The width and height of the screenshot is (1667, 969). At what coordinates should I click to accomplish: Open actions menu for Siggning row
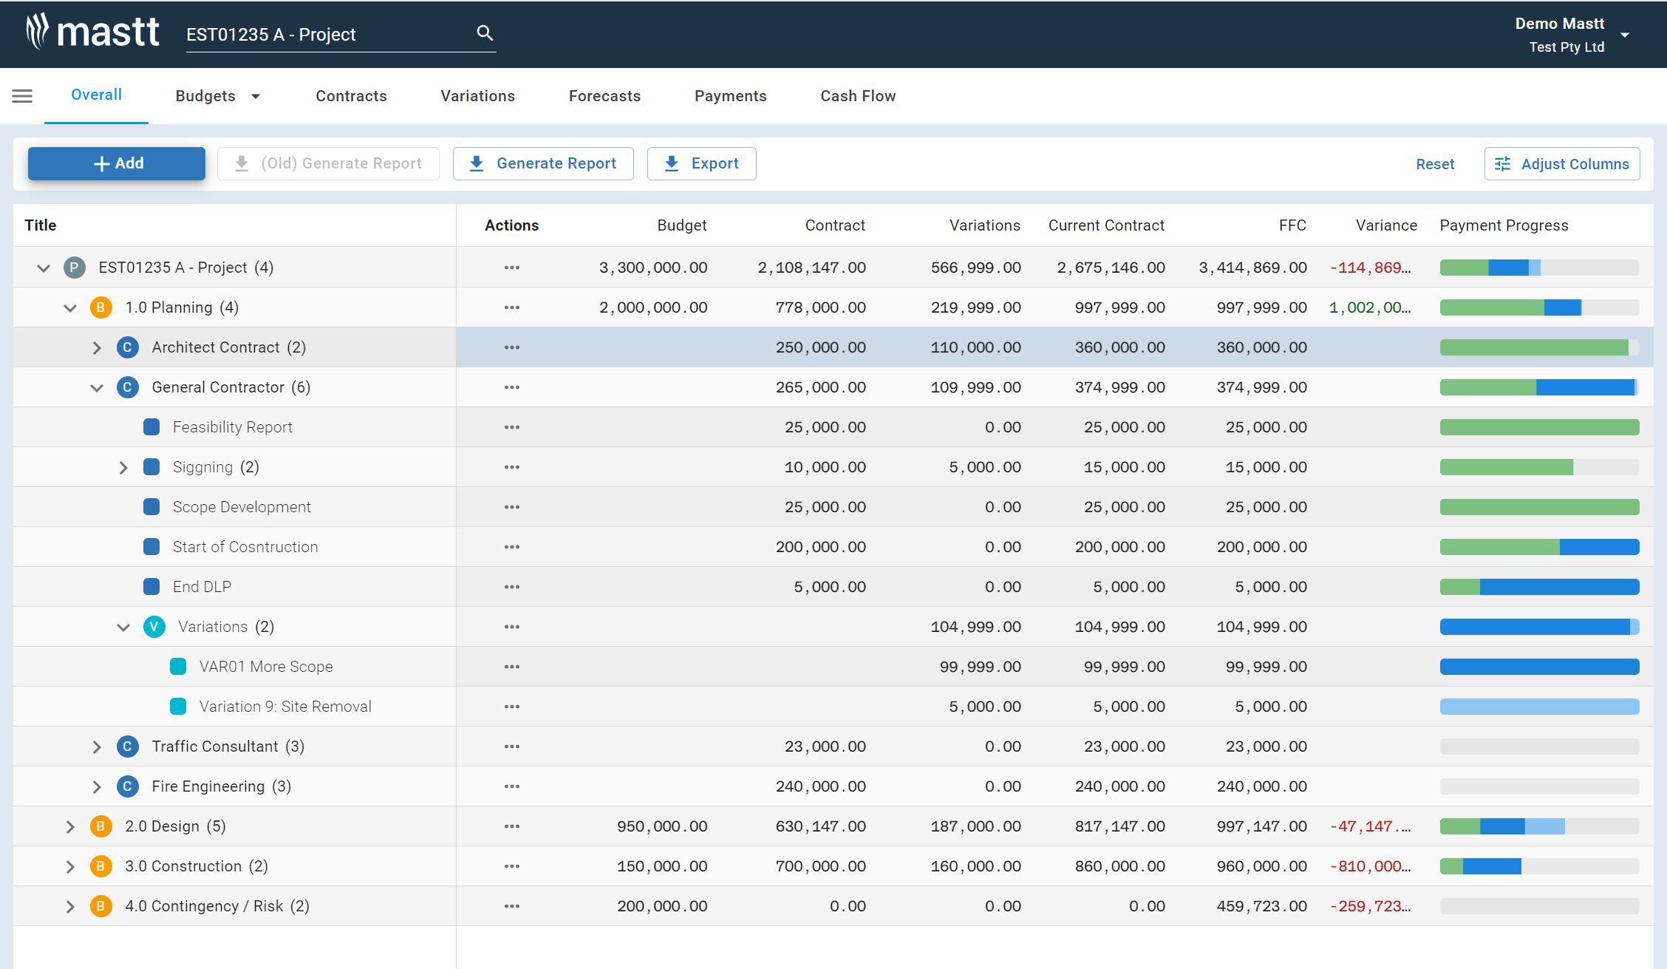tap(512, 467)
